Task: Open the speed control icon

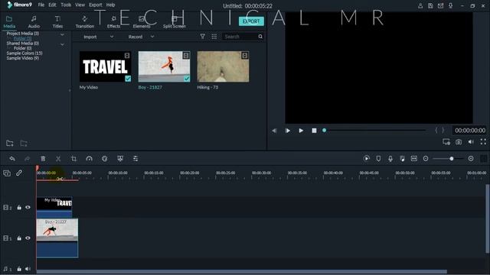Action: [x=89, y=159]
